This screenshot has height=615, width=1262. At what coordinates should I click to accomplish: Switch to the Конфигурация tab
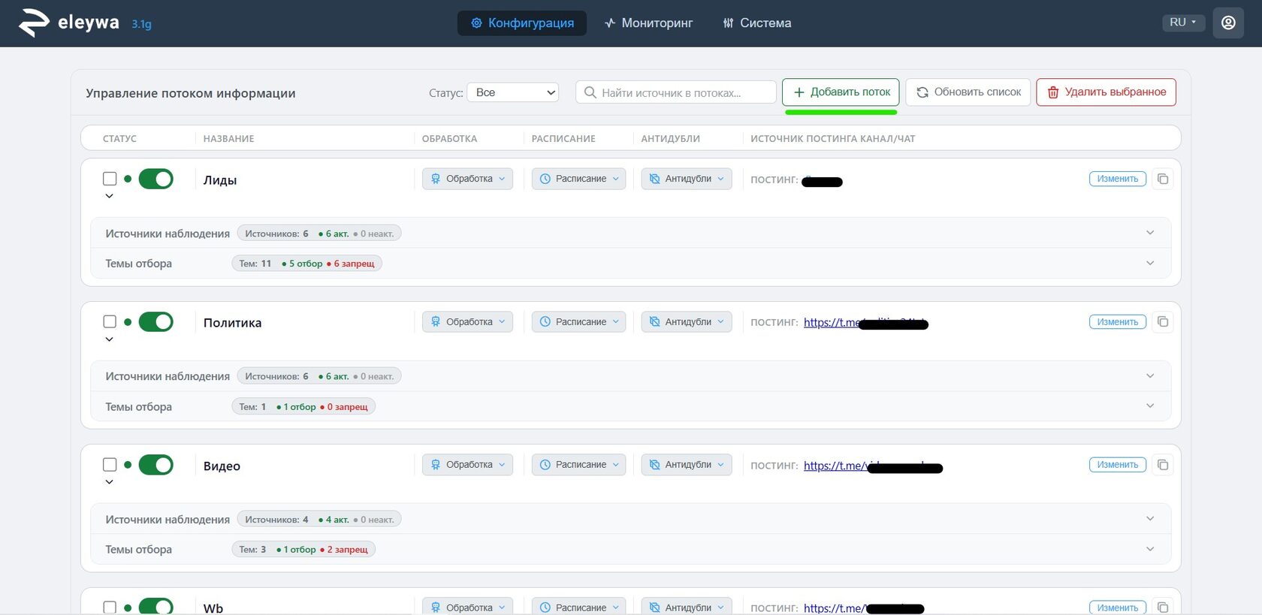click(522, 23)
